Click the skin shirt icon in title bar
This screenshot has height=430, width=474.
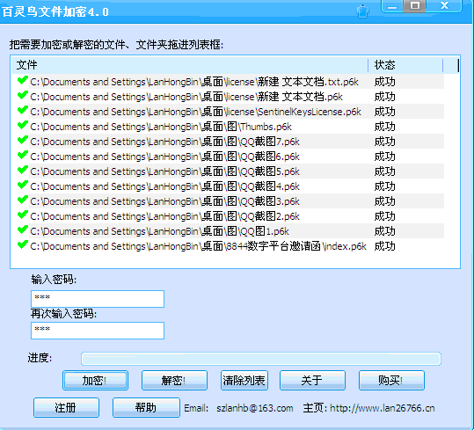point(363,11)
